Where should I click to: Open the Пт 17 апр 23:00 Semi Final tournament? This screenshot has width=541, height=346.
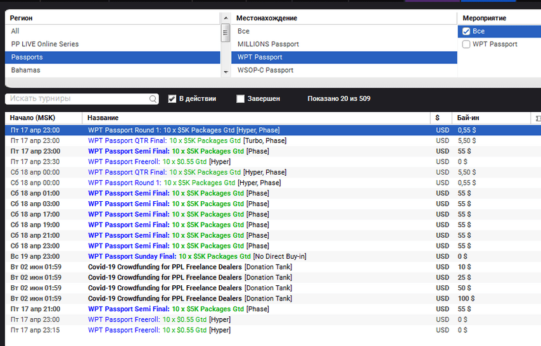click(x=273, y=151)
